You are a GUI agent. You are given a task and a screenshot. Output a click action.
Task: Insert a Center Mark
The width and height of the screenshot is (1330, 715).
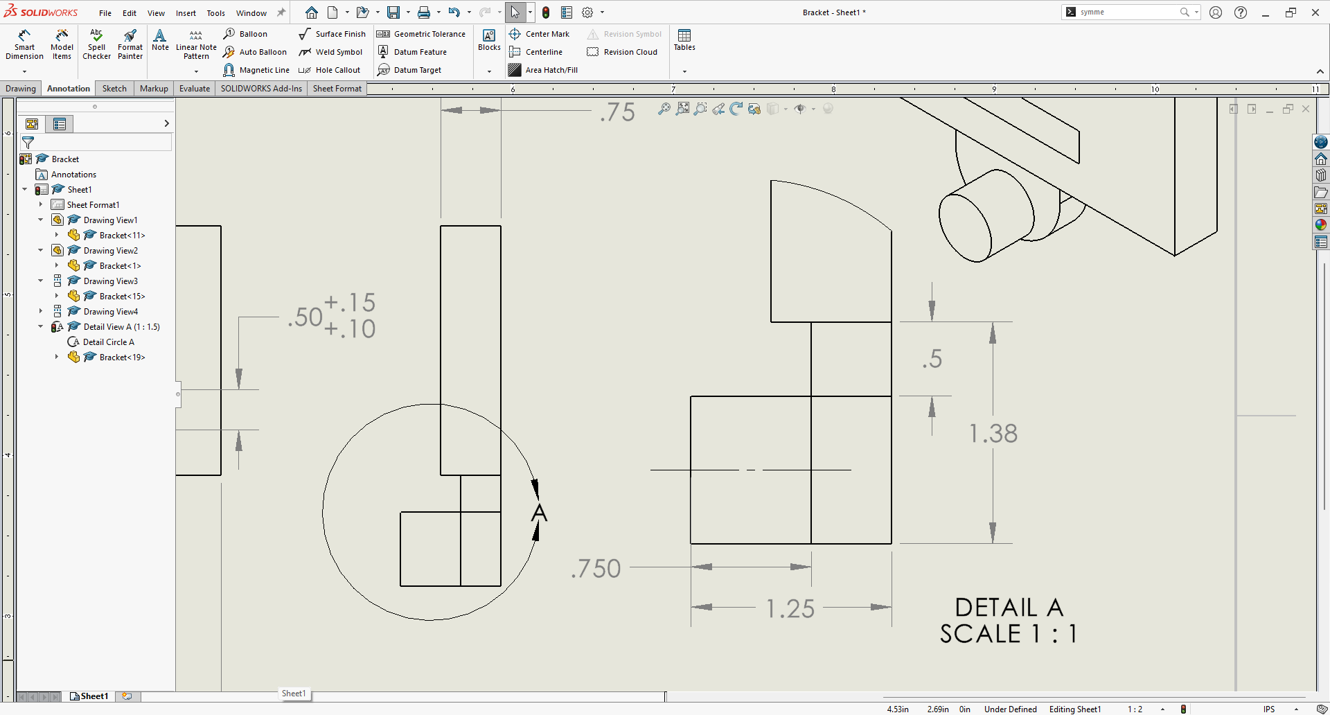539,34
